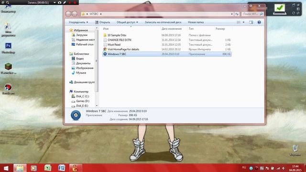Click the recorder screenshot camera icon
This screenshot has width=306, height=172.
[59, 2]
